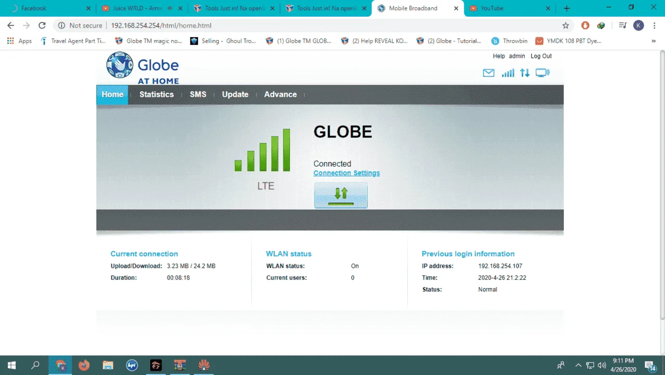Screen dimensions: 665x375
Task: Switch to the last YouTube tab
Action: point(509,8)
